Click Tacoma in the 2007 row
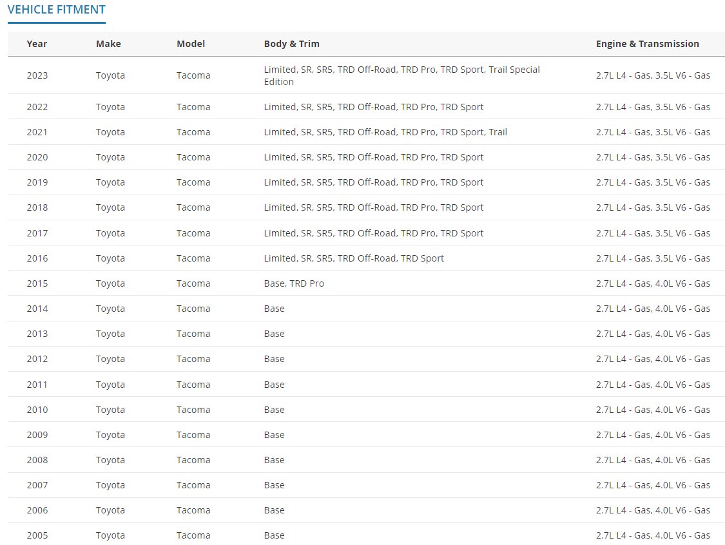The image size is (725, 545). pos(193,485)
